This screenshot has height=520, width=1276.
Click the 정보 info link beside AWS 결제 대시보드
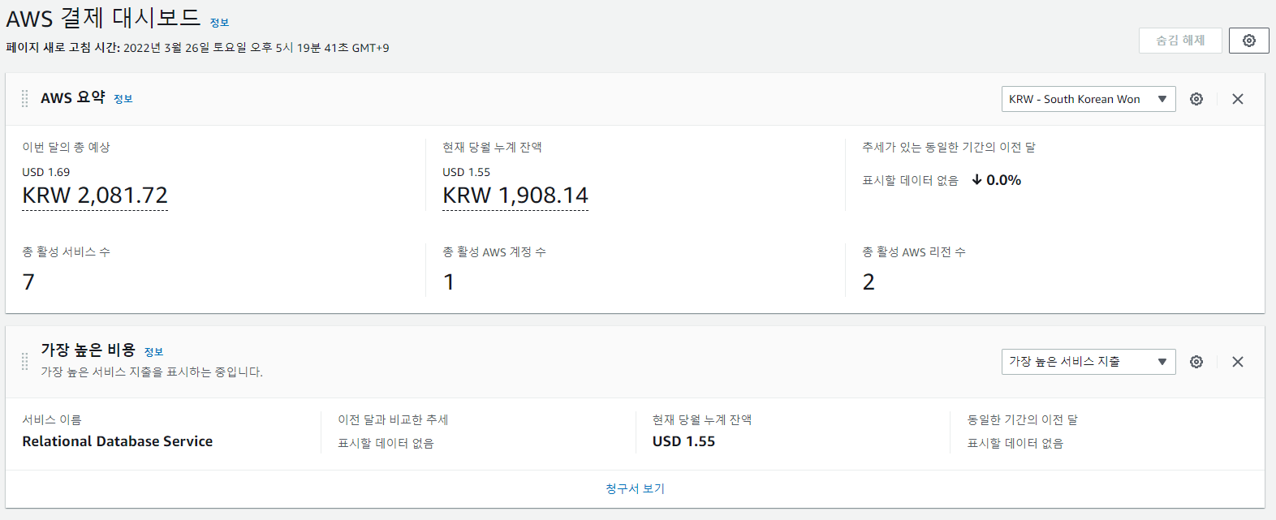pyautogui.click(x=218, y=22)
